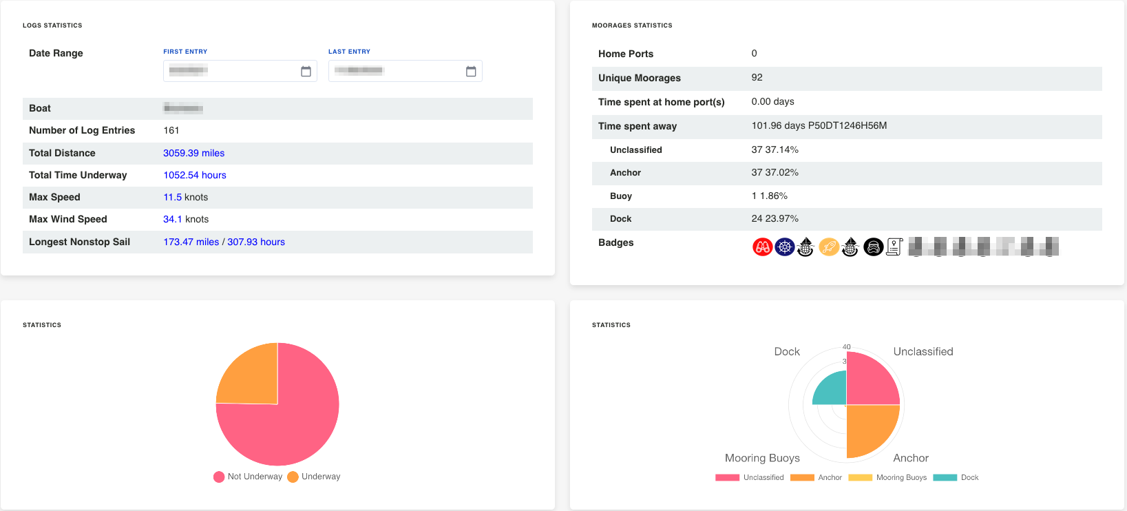Click the sailboat-globe badge left of the trooper helmet badge
The height and width of the screenshot is (511, 1127).
click(851, 247)
